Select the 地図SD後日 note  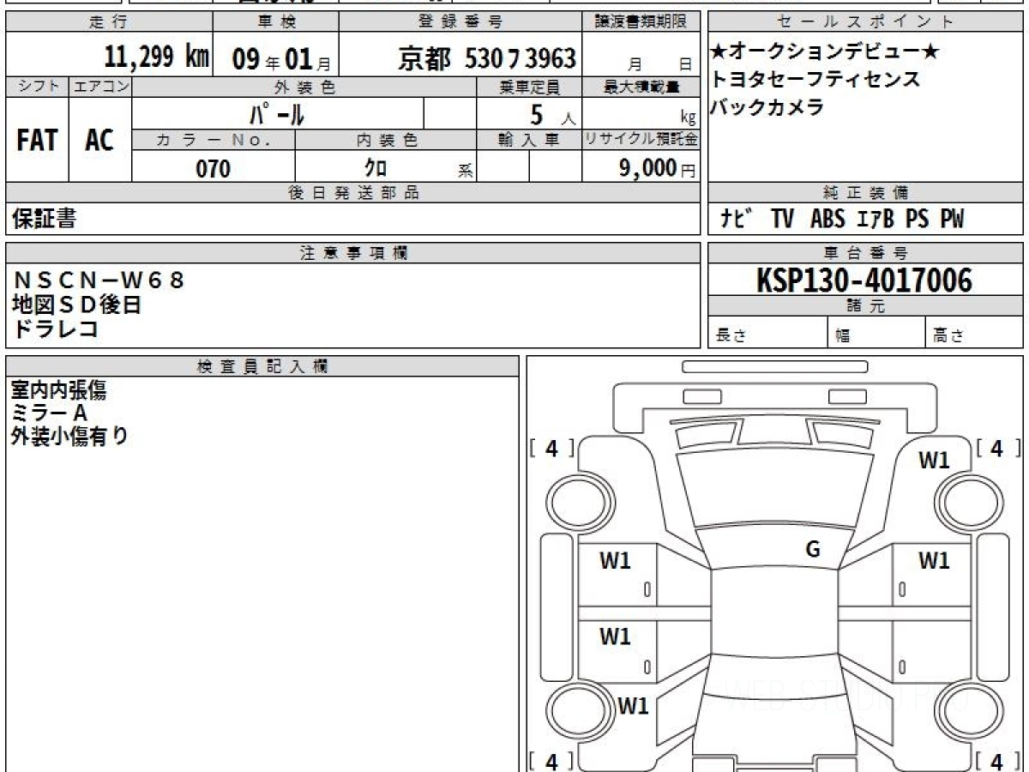(x=77, y=304)
